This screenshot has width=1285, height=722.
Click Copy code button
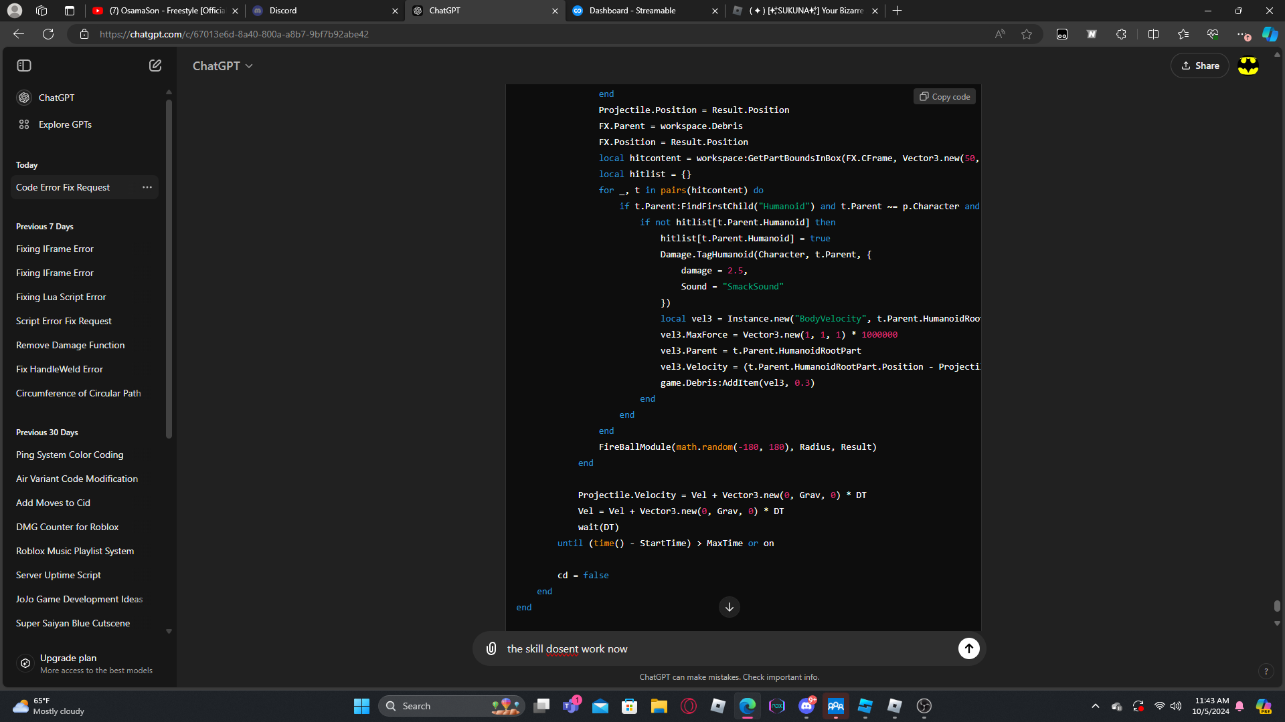pyautogui.click(x=944, y=97)
